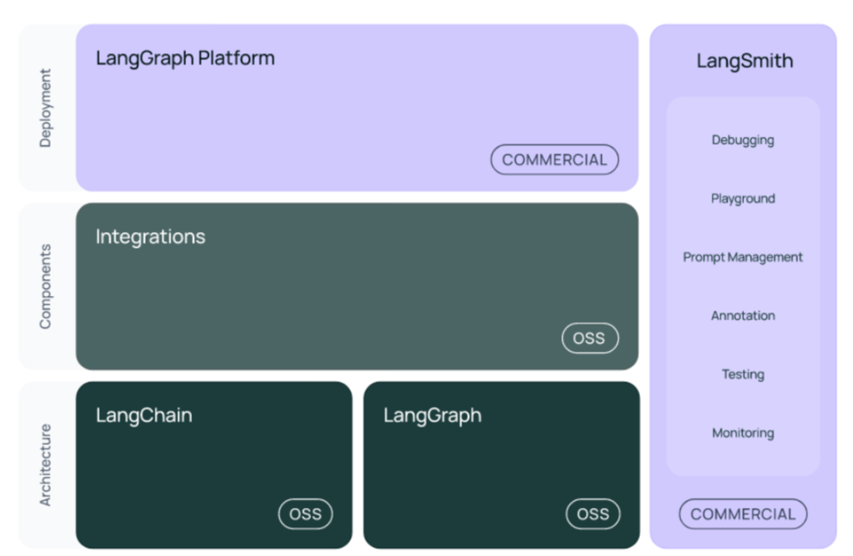
Task: Click the Integrations heading
Action: 151,237
